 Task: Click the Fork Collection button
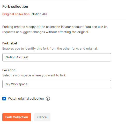pos(17,117)
